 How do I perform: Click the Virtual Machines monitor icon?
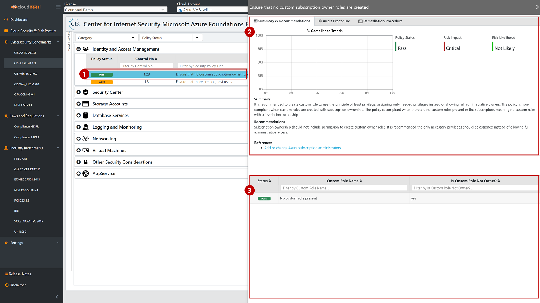(85, 150)
